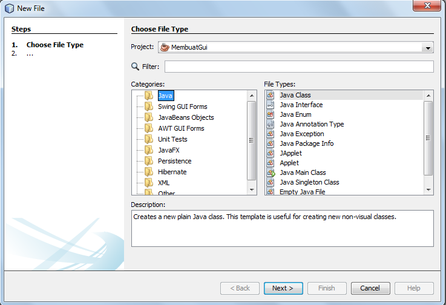
Task: Choose Java Singleton Class file type
Action: click(309, 182)
